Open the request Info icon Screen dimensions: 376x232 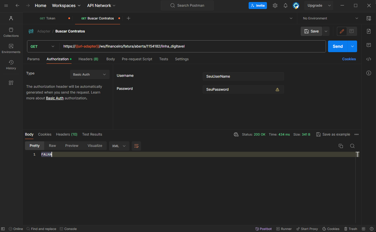click(369, 73)
